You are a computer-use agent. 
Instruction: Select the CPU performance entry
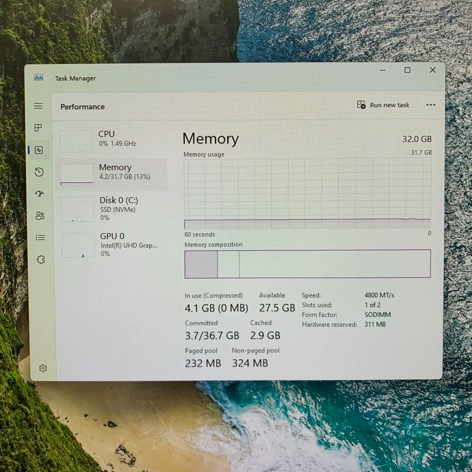click(x=113, y=139)
